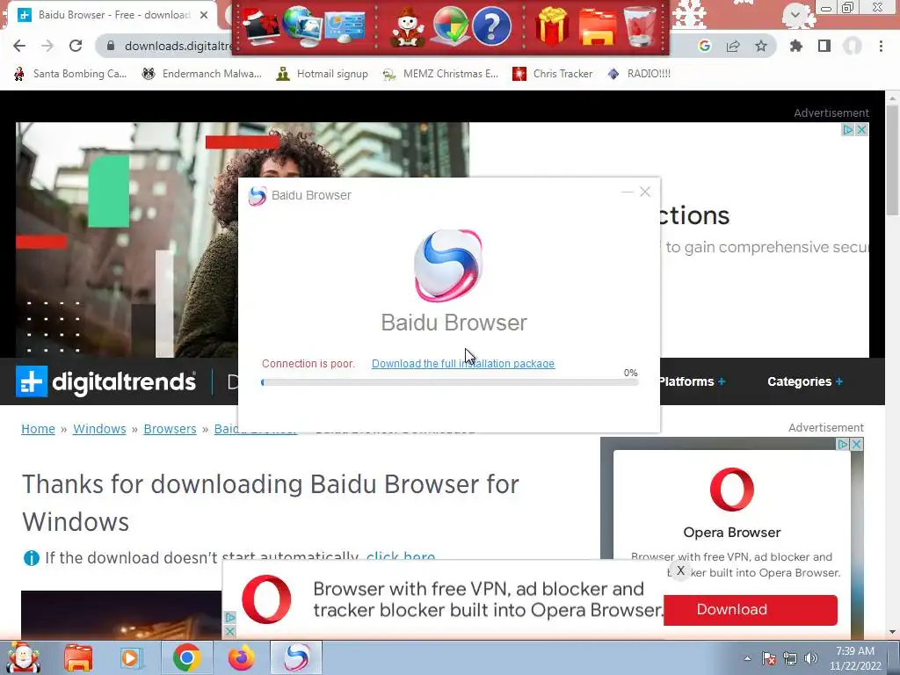Click the red Download button in Opera ad
The height and width of the screenshot is (675, 900).
pos(751,610)
